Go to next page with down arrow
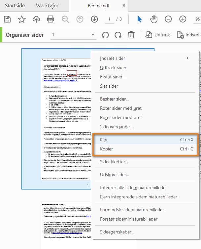The height and width of the screenshot is (249, 201). [x=94, y=19]
